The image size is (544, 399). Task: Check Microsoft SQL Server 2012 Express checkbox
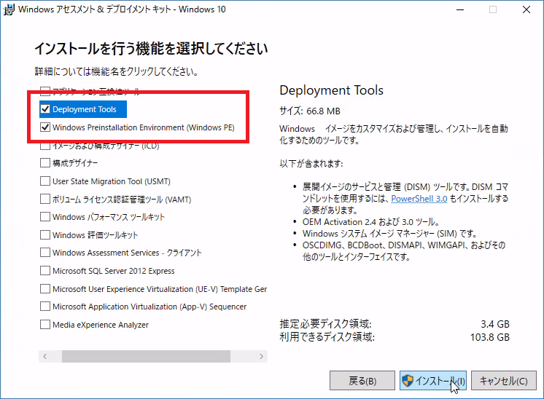point(45,271)
